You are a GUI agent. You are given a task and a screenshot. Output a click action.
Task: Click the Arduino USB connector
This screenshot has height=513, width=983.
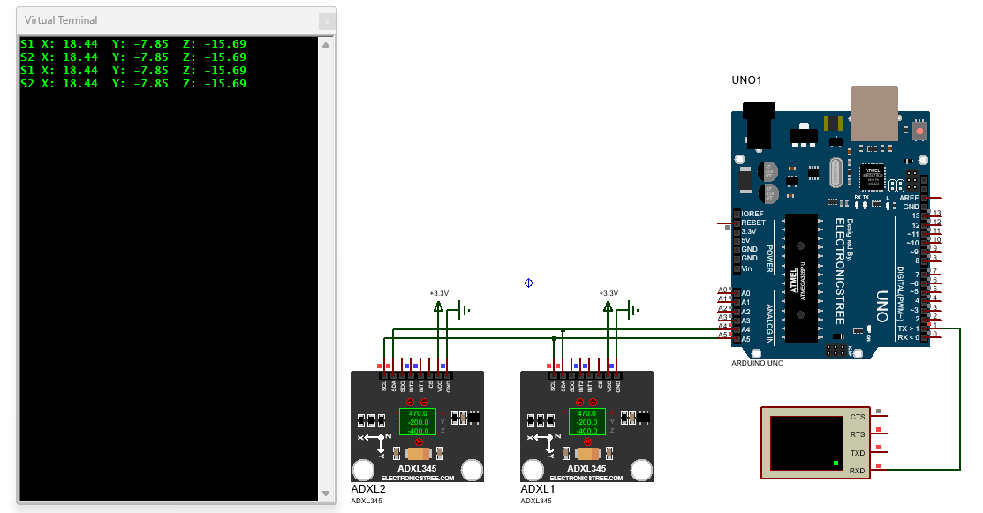point(874,112)
